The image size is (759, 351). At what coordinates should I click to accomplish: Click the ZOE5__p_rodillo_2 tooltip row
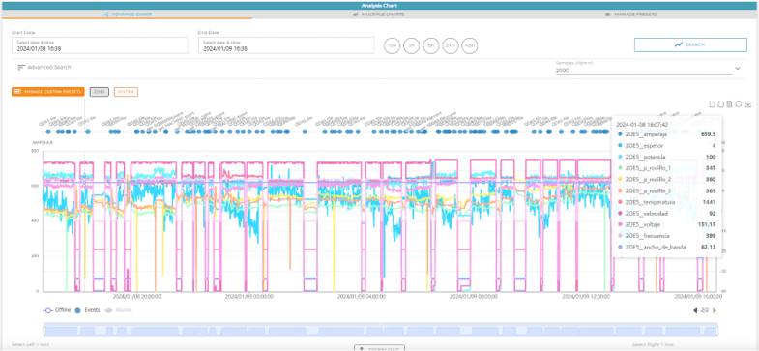pos(666,179)
